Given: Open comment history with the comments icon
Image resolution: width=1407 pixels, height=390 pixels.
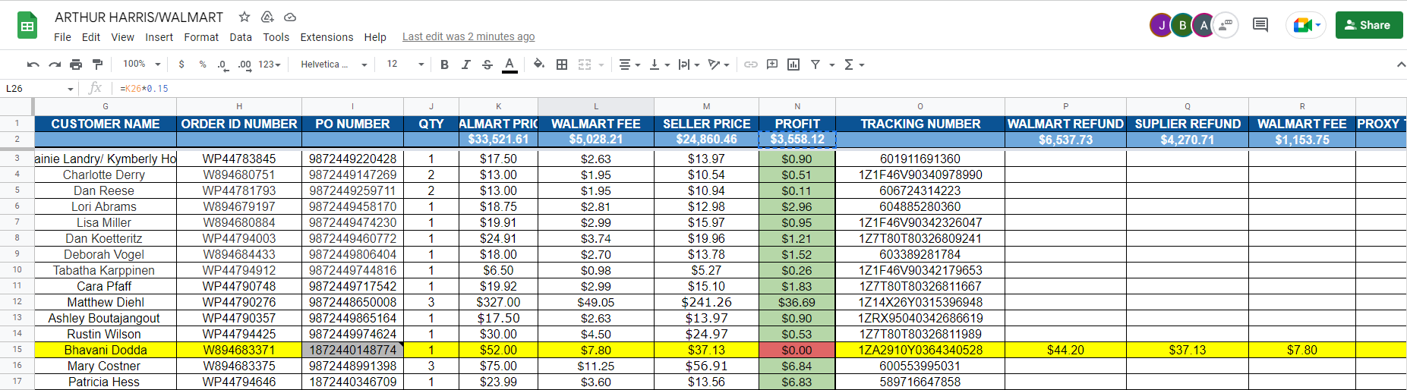Looking at the screenshot, I should [x=1260, y=25].
